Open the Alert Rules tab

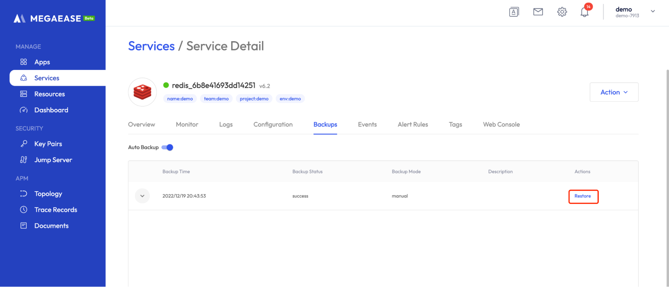pos(413,125)
